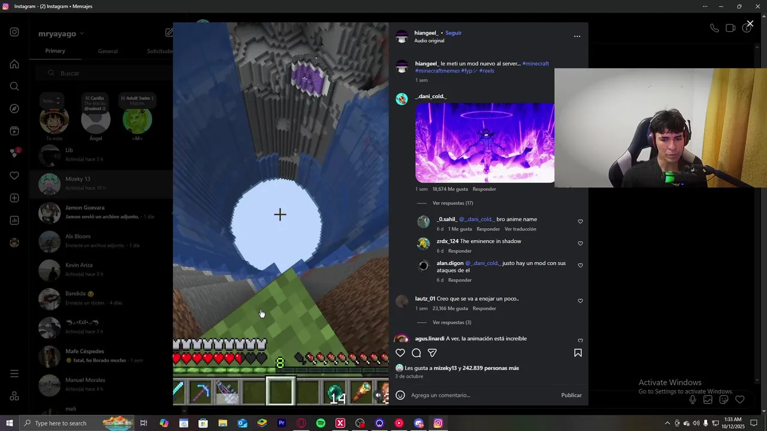Click Ver traducción on _0.sahil_ comment
The height and width of the screenshot is (431, 767).
[x=520, y=229]
